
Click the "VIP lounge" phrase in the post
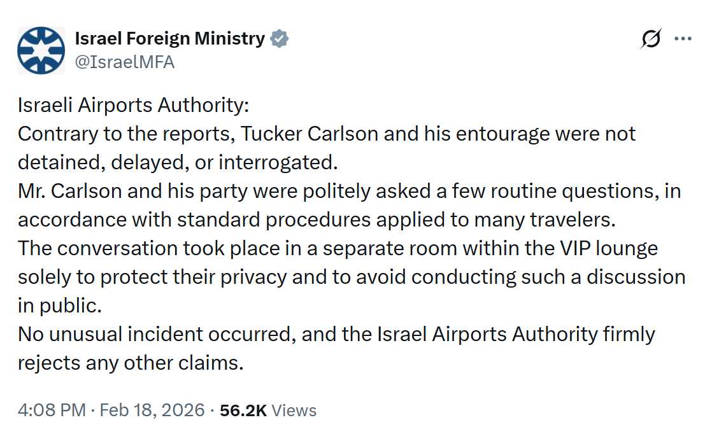coord(613,248)
